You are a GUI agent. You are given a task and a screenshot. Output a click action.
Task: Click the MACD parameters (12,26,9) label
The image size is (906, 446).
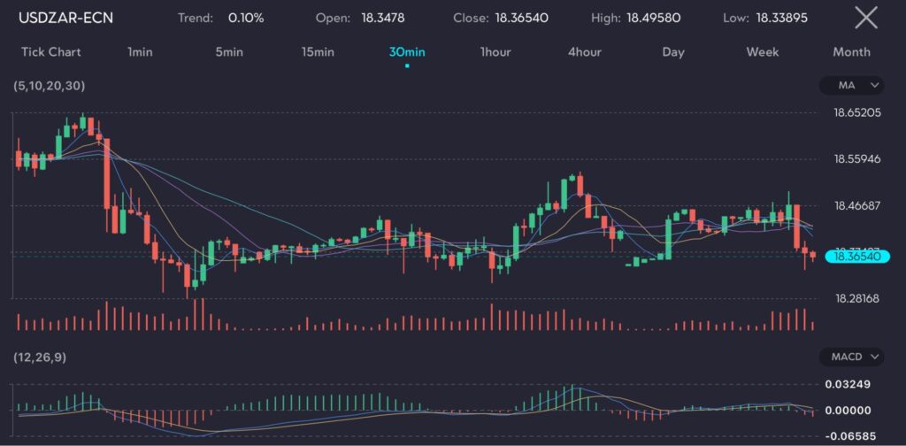[x=40, y=357]
